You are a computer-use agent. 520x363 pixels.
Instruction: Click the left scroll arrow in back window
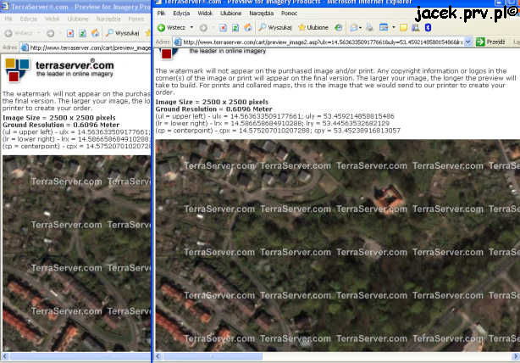(x=4, y=357)
